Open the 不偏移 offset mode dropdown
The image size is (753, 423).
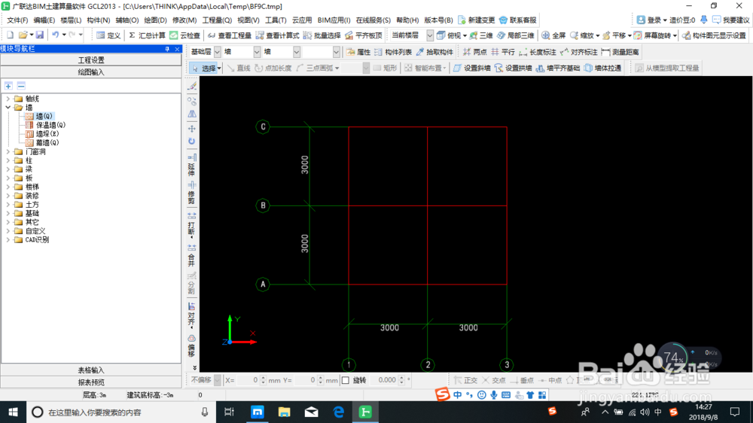[x=218, y=380]
